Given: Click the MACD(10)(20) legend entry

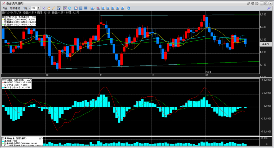Looking at the screenshot, I should click(17, 82).
